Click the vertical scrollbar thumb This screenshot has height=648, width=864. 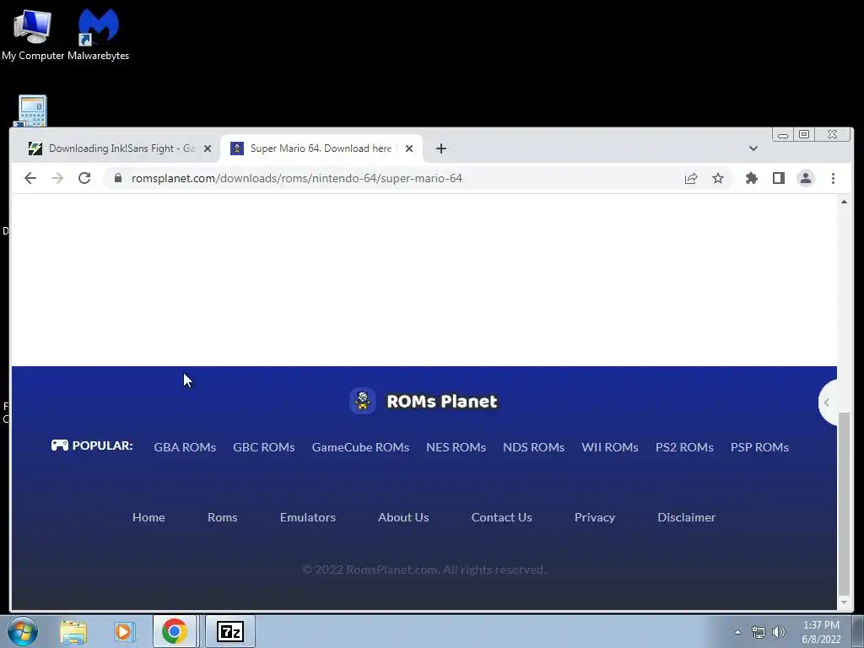844,504
